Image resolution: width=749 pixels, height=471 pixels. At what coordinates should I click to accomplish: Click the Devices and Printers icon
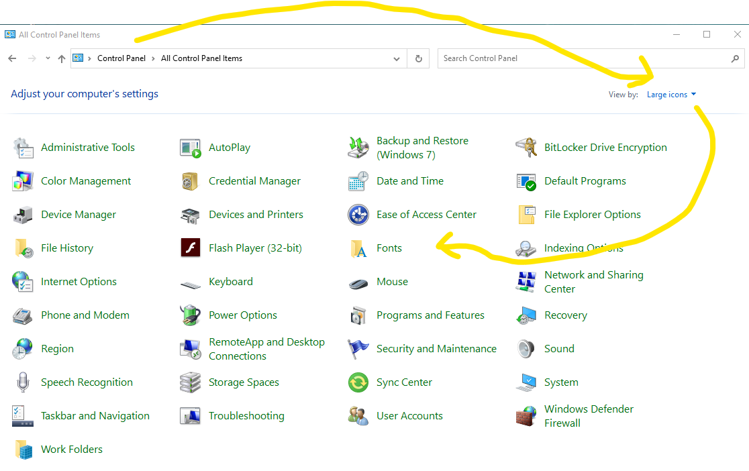point(190,215)
